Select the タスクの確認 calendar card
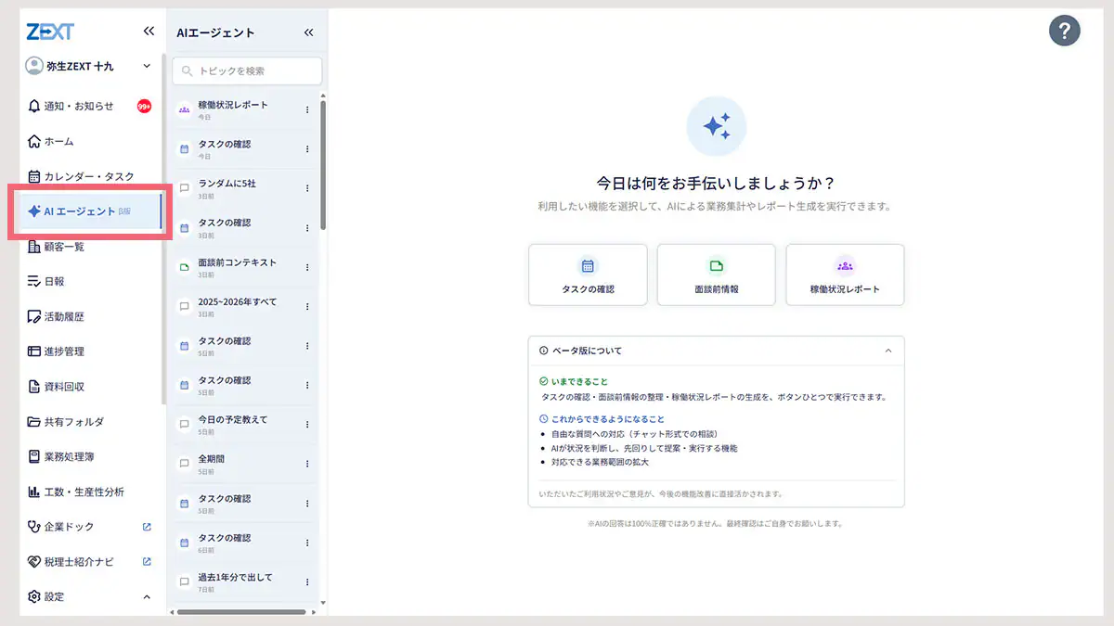 588,275
